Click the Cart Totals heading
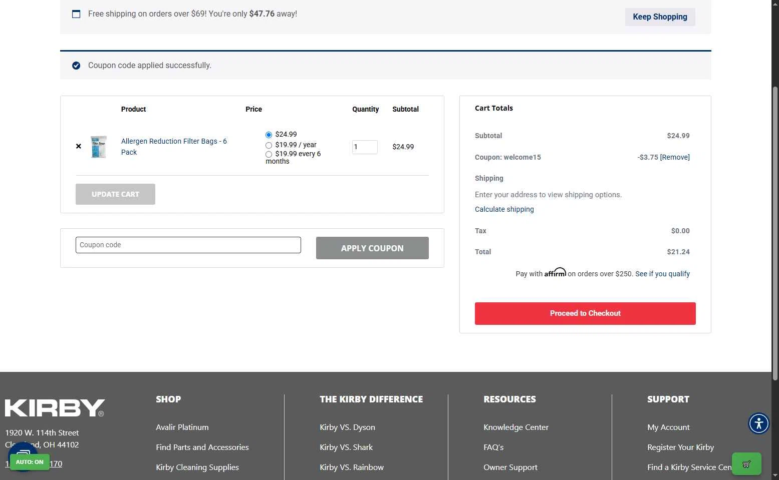Viewport: 779px width, 480px height. 494,108
